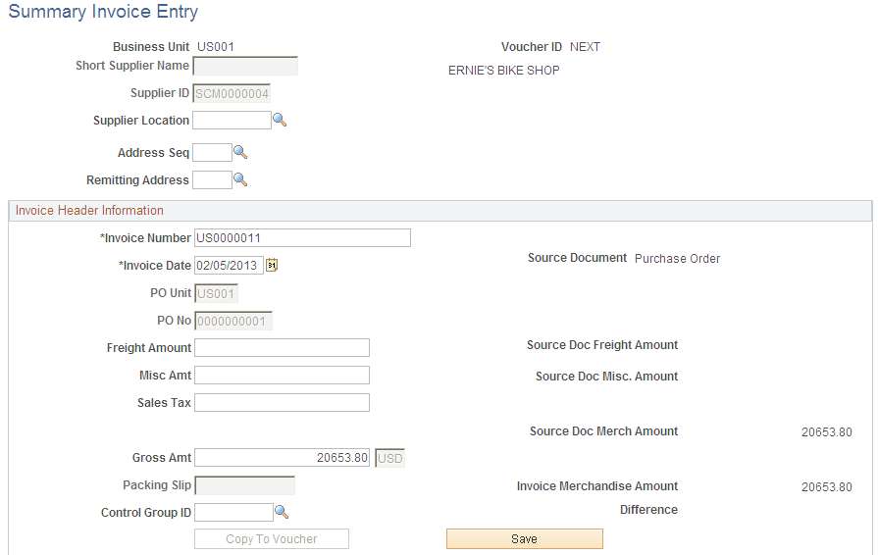This screenshot has width=878, height=555.
Task: Click into the Remitting Address field
Action: point(212,180)
